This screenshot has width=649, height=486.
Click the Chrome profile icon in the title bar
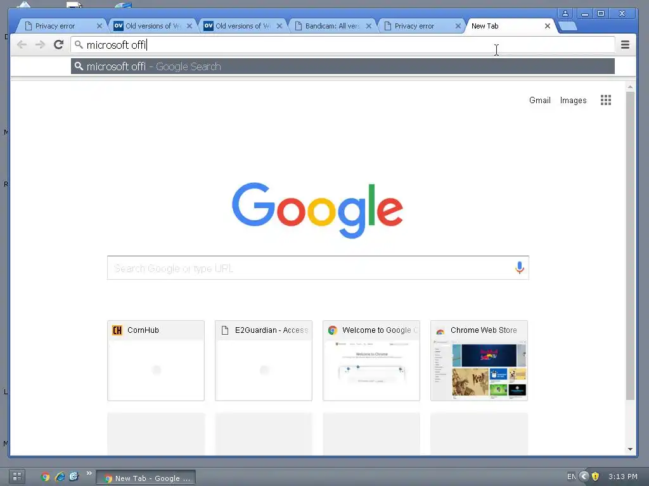(565, 13)
